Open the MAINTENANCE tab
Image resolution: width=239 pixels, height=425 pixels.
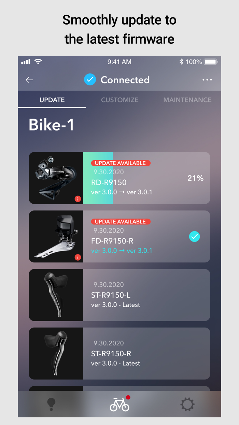[187, 100]
